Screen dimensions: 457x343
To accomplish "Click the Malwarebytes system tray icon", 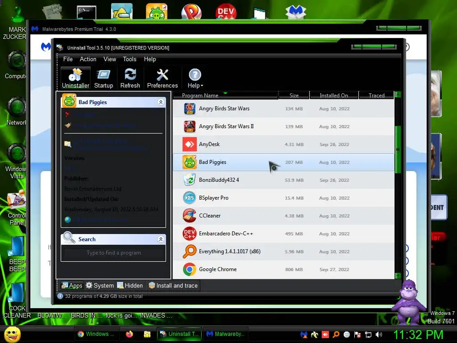I will pyautogui.click(x=303, y=335).
